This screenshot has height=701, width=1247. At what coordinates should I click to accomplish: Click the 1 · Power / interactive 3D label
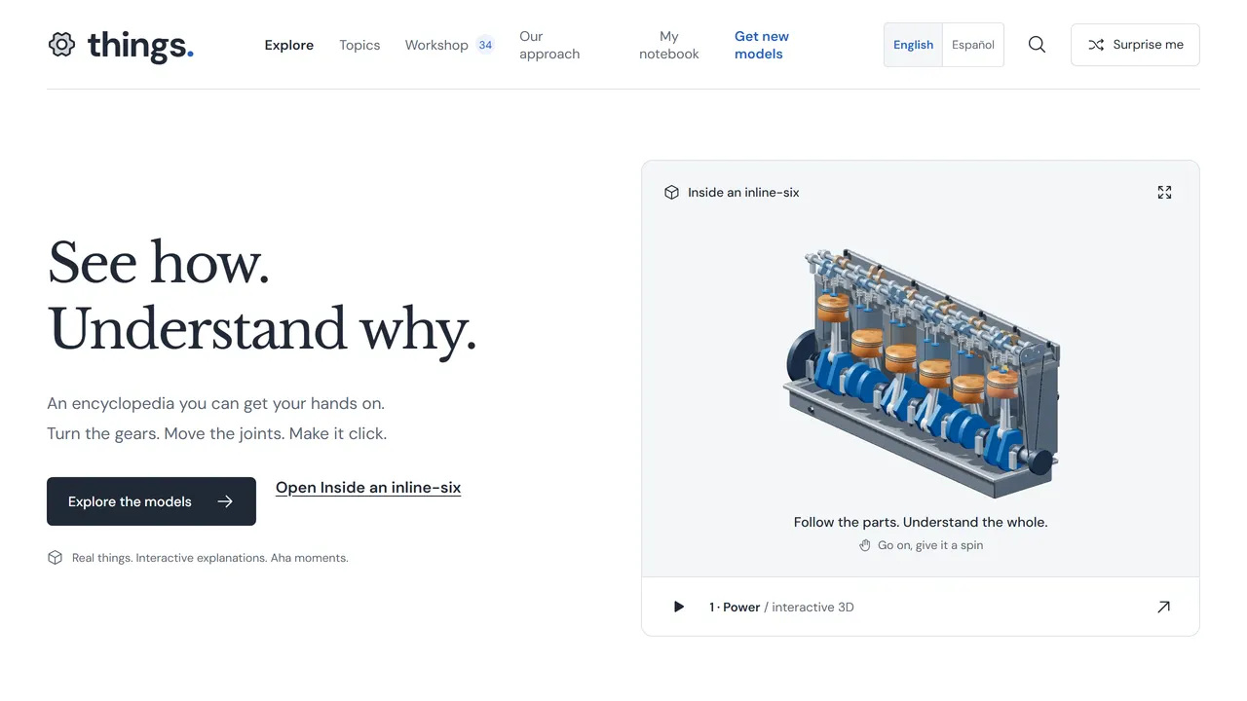tap(781, 607)
